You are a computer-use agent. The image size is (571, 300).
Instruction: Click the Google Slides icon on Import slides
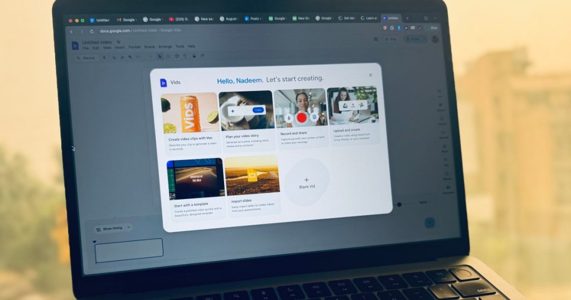[252, 175]
